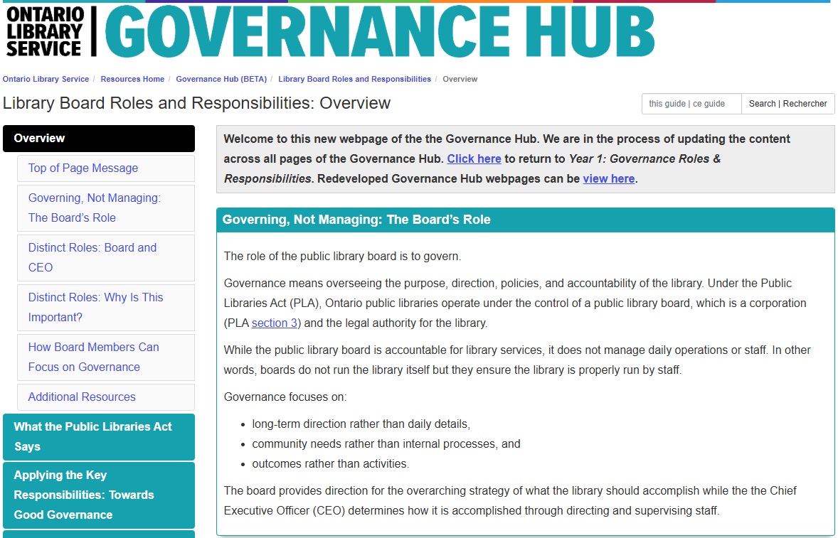
Task: Follow the 'view here' link
Action: pos(609,178)
